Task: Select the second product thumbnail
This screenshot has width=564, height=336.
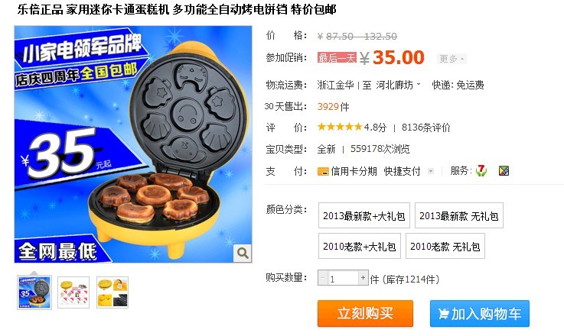Action: [x=73, y=292]
